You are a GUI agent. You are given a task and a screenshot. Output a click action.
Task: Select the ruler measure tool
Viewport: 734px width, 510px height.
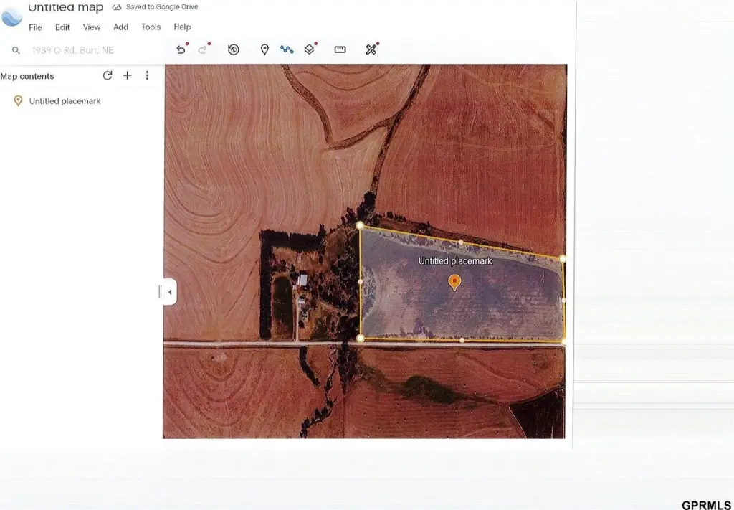coord(340,49)
